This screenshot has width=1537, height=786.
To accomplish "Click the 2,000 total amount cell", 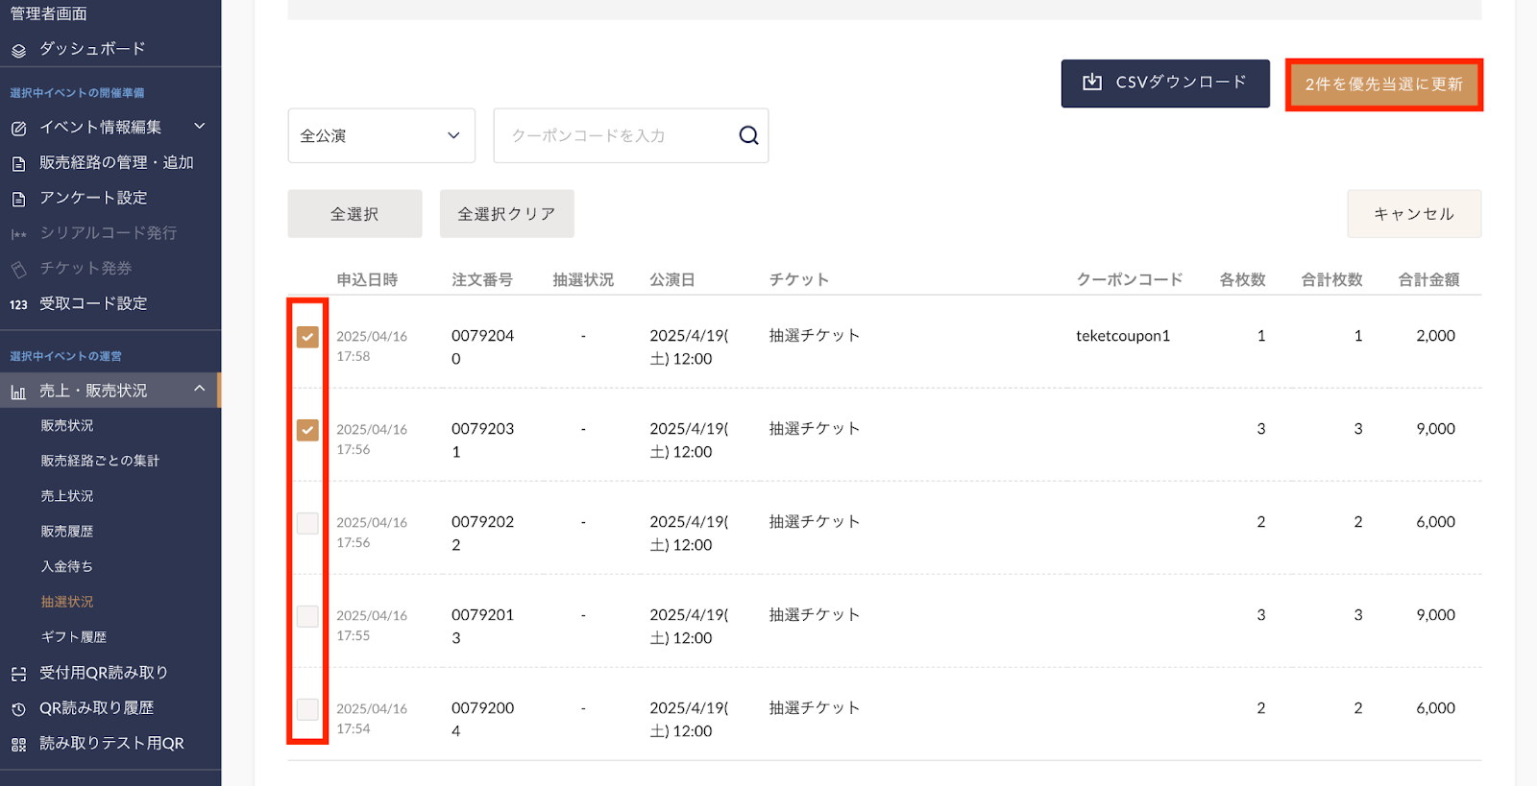I will (1435, 336).
